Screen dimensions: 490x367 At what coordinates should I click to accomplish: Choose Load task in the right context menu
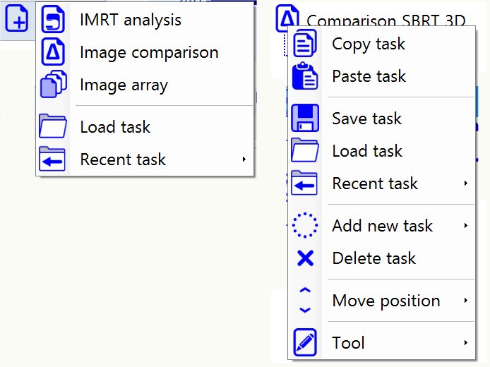367,151
